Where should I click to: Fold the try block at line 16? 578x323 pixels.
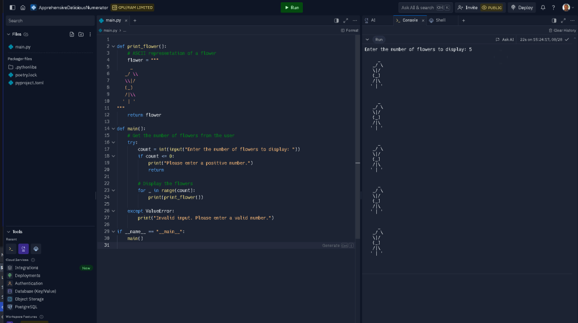pos(114,142)
